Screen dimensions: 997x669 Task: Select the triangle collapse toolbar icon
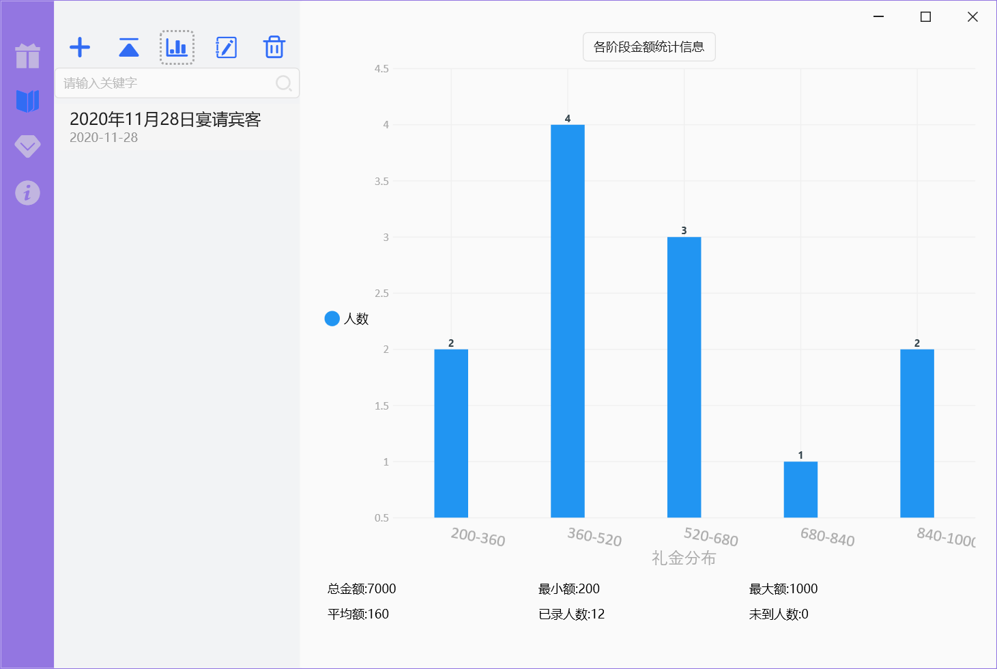(128, 47)
